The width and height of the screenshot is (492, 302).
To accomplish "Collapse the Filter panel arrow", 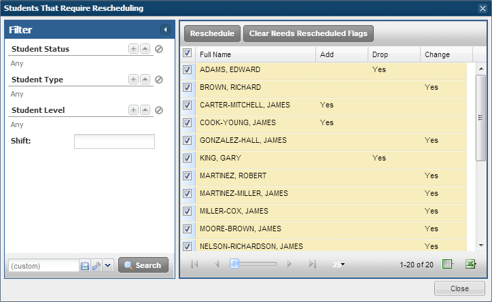I will (165, 30).
